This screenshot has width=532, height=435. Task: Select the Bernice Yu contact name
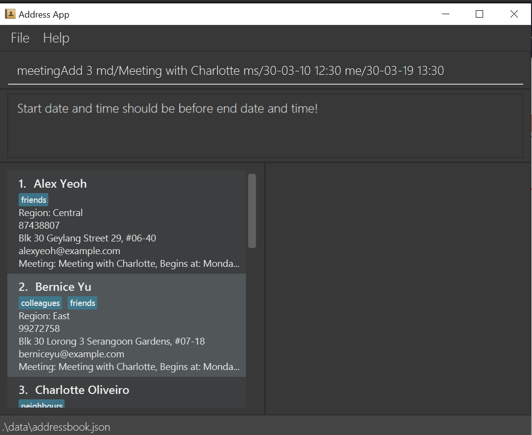click(x=63, y=287)
